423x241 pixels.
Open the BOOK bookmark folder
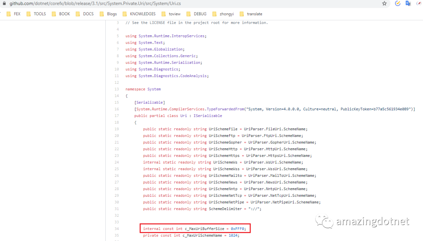coord(61,14)
